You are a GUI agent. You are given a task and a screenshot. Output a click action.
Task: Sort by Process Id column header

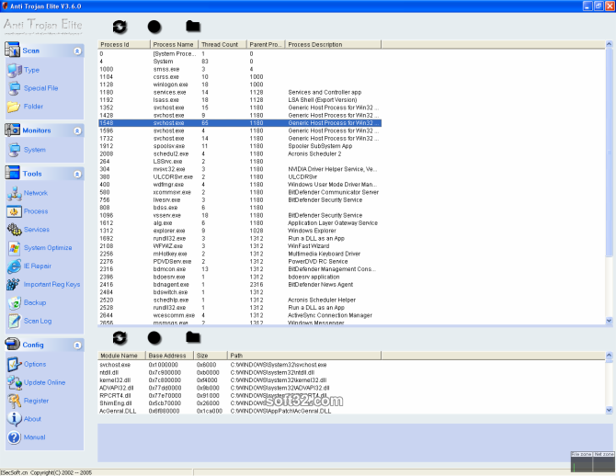click(124, 44)
